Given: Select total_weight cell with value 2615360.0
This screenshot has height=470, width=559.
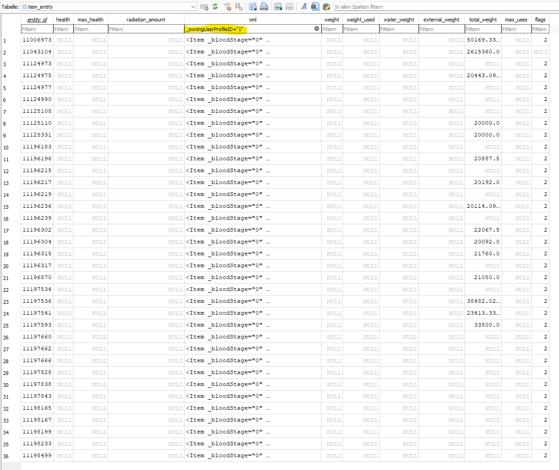Looking at the screenshot, I should click(483, 52).
